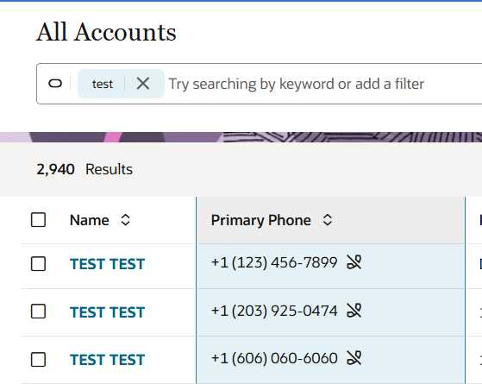Open TEST TEST account with phone 456-7899
Screen dimensions: 482x384
pyautogui.click(x=107, y=264)
